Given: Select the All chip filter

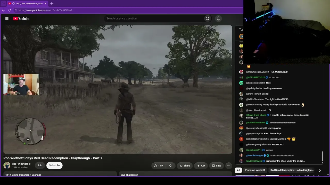Looking at the screenshot, I should pyautogui.click(x=238, y=170).
